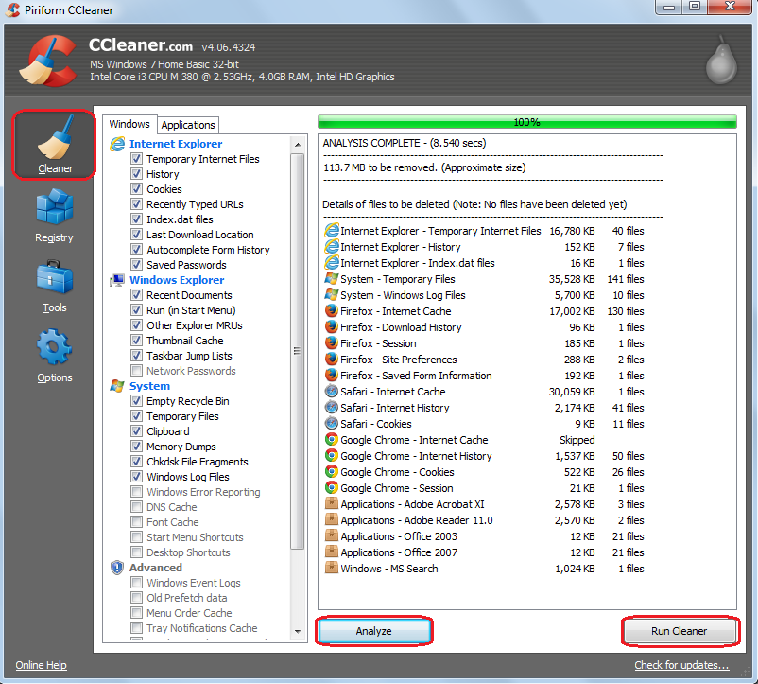Open the Online Help link
The image size is (758, 684).
coord(41,665)
